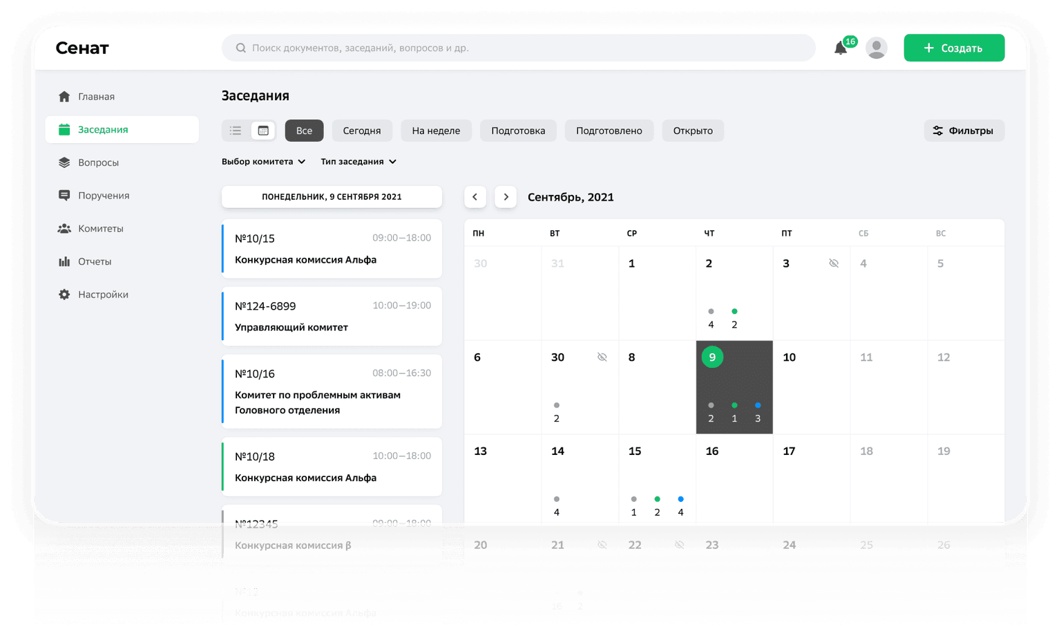Image resolution: width=1061 pixels, height=625 pixels.
Task: Select the Подготовка filter tab
Action: [518, 131]
